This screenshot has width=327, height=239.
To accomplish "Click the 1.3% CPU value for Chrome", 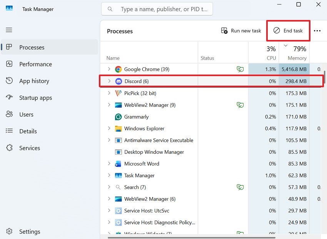I will 270,69.
